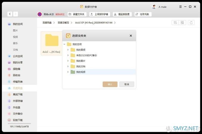Image resolution: width=202 pixels, height=134 pixels.
Task: Click 百度网盘 in breadcrumb path
Action: [47, 23]
